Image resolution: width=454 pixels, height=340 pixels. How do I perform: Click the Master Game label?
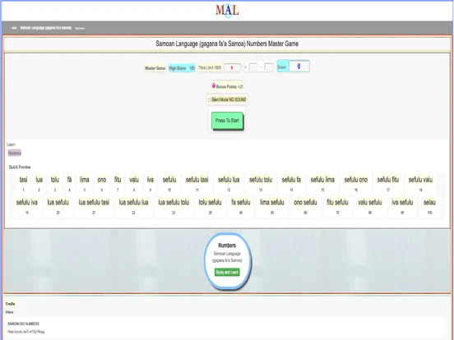point(155,68)
